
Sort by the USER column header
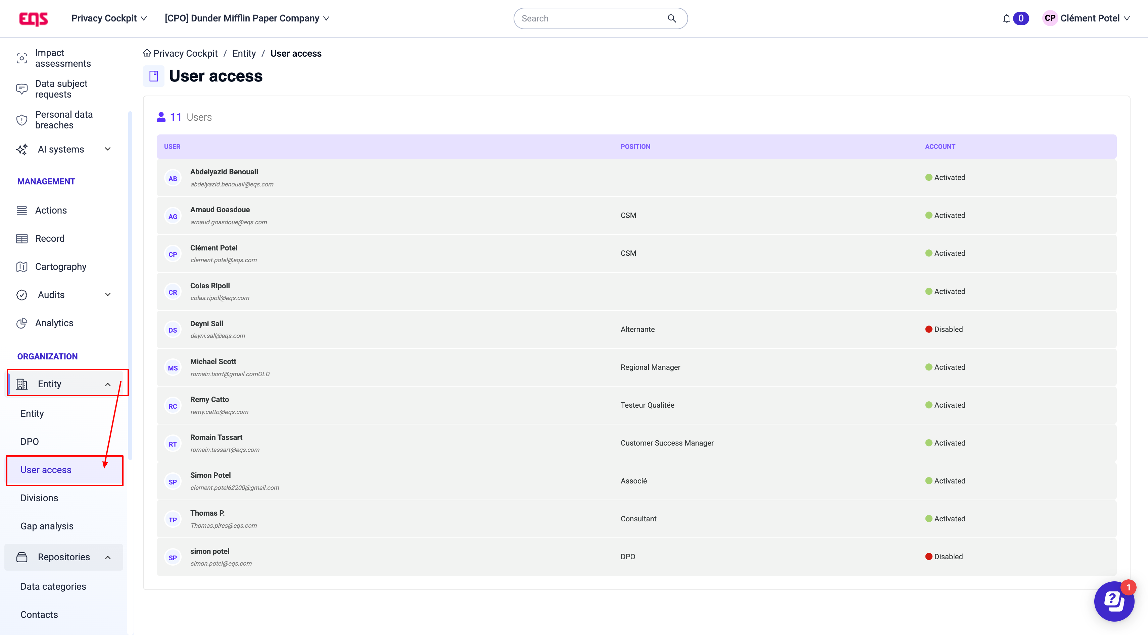[x=172, y=147]
